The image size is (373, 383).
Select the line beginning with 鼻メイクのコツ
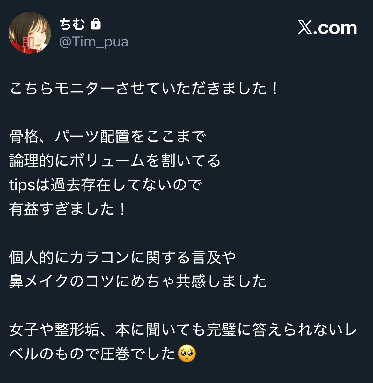click(x=138, y=281)
